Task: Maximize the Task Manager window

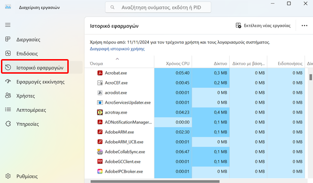Action: point(289,3)
